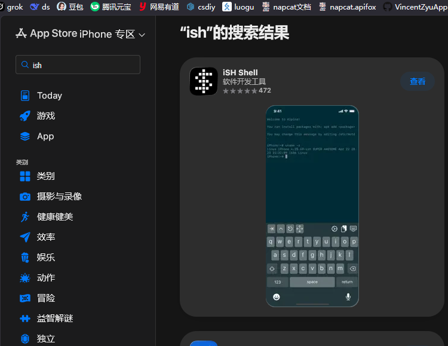The image size is (448, 346).
Task: Click the 查看 button for iSH Shell
Action: (418, 81)
